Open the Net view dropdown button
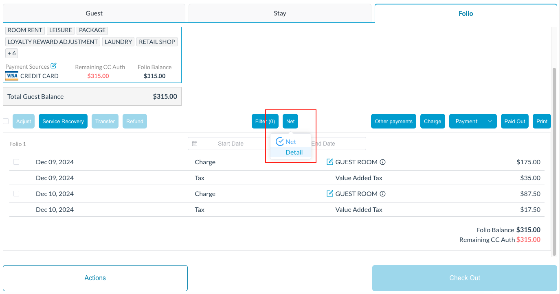The width and height of the screenshot is (560, 294). (290, 121)
